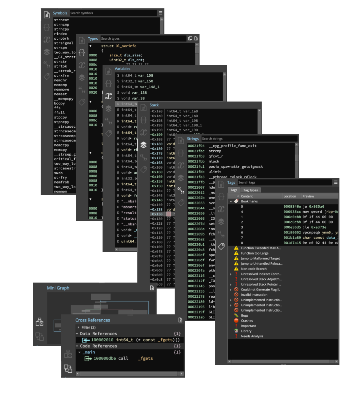Click active Cross References icon beside Cross References panel
The height and width of the screenshot is (393, 344).
coord(68,368)
